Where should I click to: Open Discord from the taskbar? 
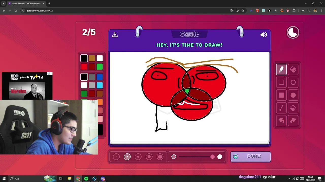click(x=103, y=179)
